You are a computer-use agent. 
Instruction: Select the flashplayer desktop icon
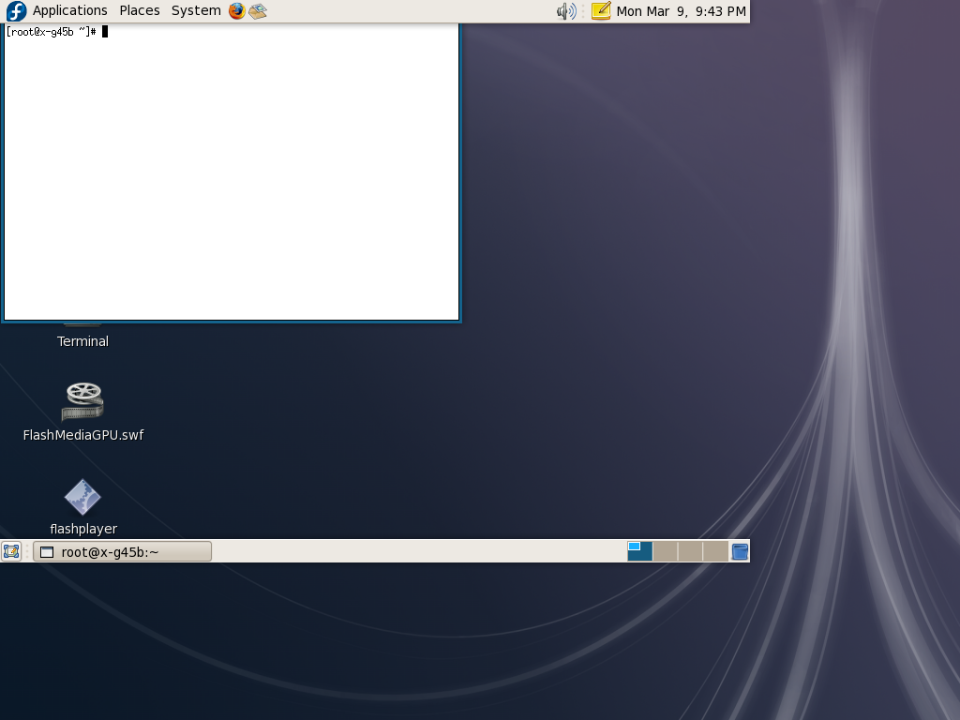82,497
